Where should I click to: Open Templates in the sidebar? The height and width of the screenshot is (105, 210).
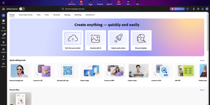click(3, 43)
